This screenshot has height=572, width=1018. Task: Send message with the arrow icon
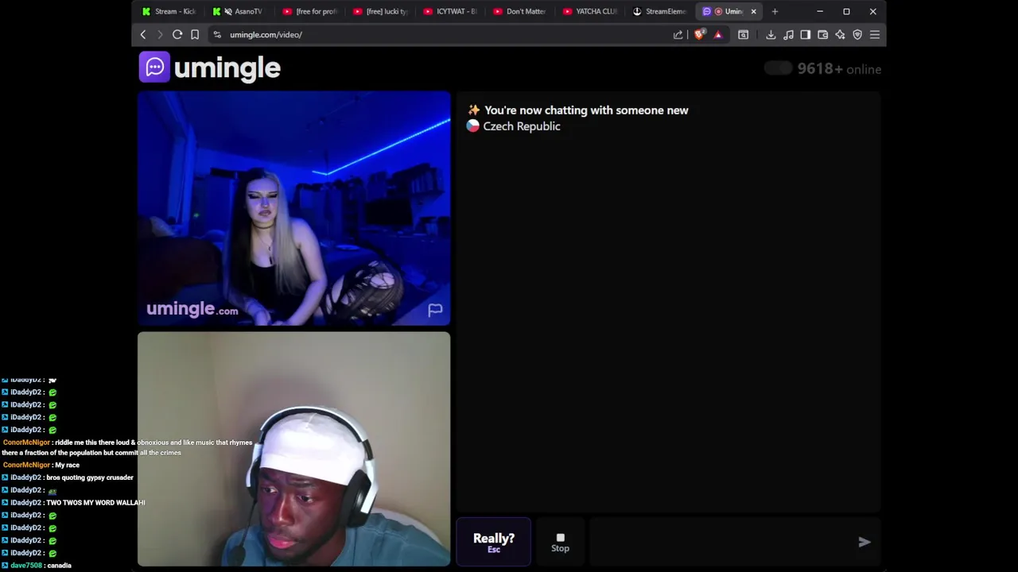click(865, 542)
